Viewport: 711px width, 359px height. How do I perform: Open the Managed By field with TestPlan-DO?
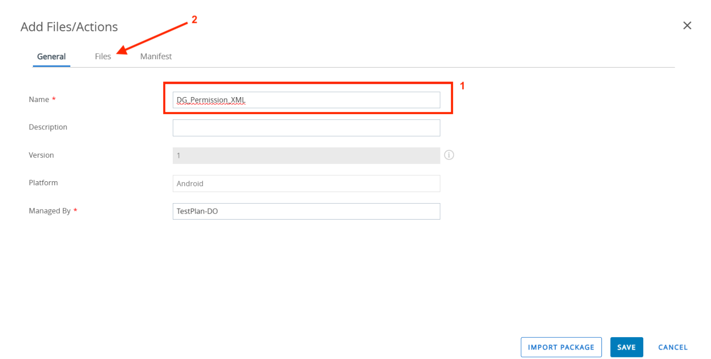(306, 212)
